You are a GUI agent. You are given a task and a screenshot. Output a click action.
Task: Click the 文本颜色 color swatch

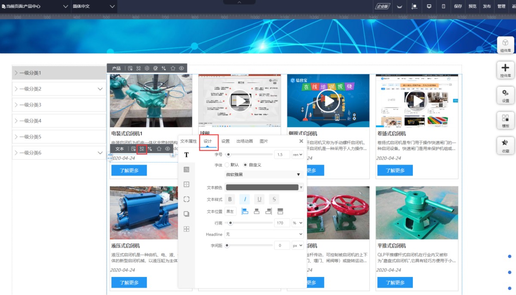point(262,187)
